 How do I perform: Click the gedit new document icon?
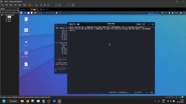coord(78,24)
